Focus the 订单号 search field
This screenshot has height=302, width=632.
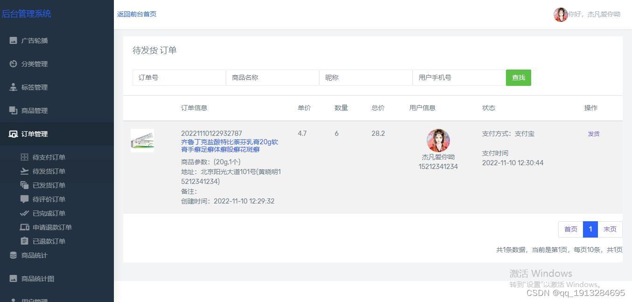tap(179, 77)
